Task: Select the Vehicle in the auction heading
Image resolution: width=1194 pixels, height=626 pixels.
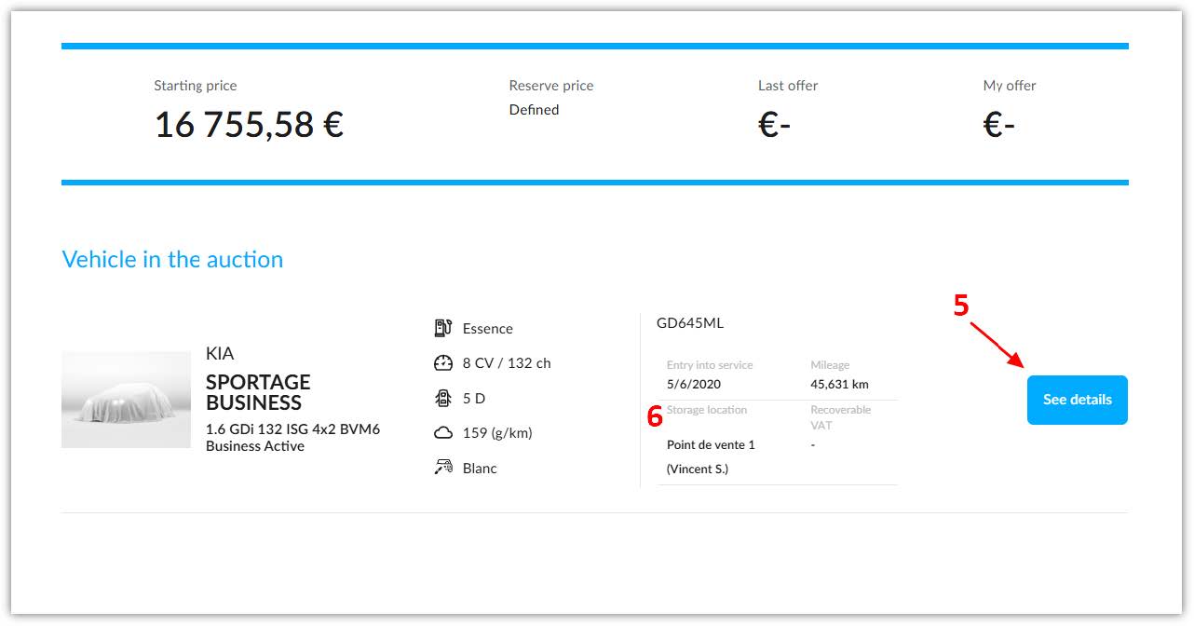Action: (172, 259)
